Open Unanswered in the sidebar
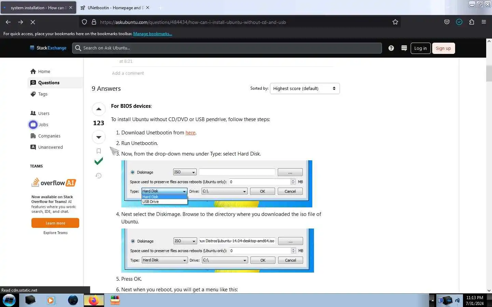 click(x=51, y=147)
